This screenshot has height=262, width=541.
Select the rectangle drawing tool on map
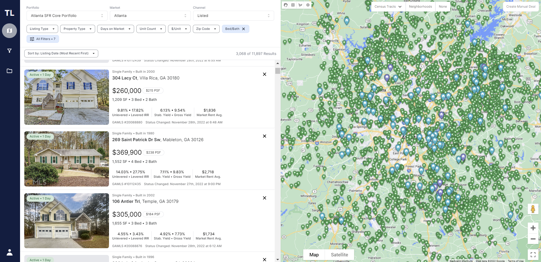click(x=293, y=5)
